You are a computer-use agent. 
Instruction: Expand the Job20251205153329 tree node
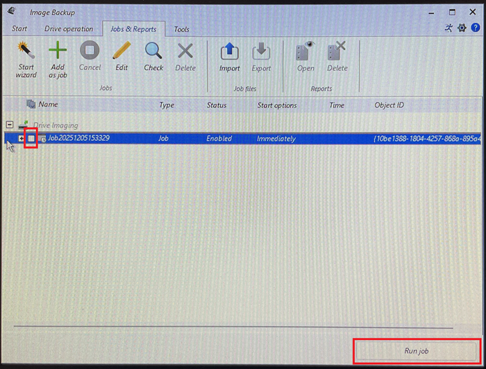pyautogui.click(x=22, y=139)
